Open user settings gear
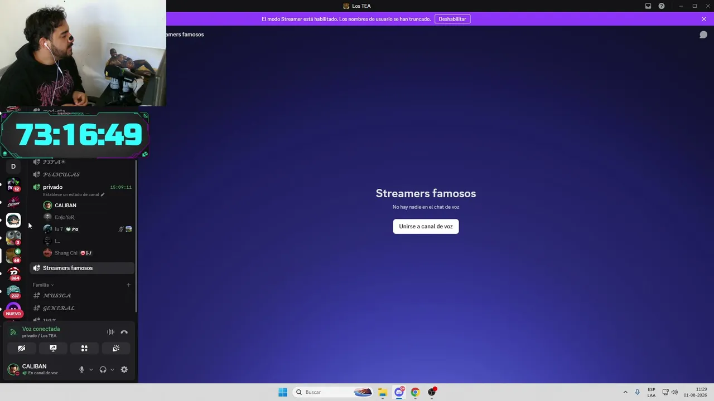 click(124, 369)
